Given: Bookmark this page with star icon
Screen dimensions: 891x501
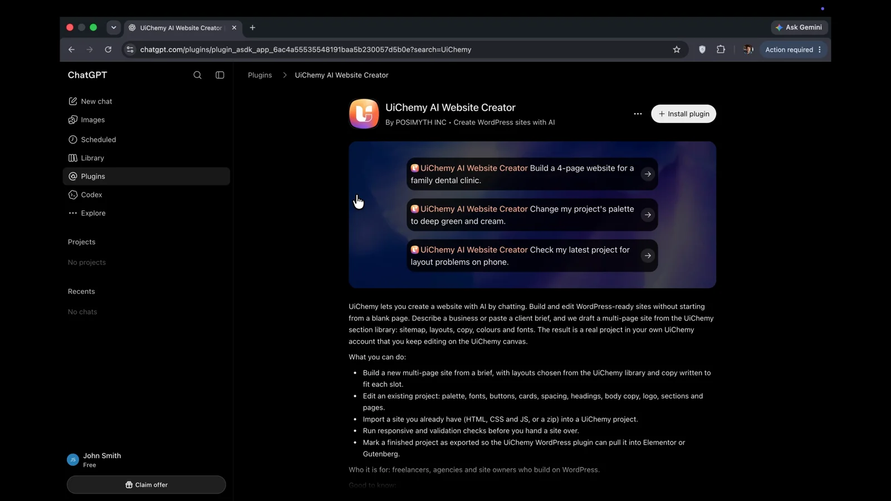Looking at the screenshot, I should pyautogui.click(x=677, y=50).
